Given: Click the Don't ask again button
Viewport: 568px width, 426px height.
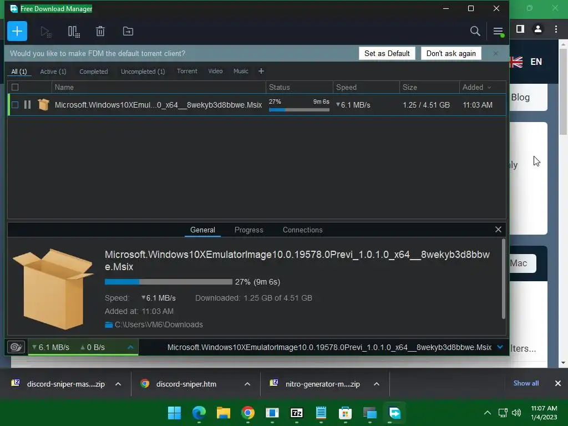Looking at the screenshot, I should 451,53.
